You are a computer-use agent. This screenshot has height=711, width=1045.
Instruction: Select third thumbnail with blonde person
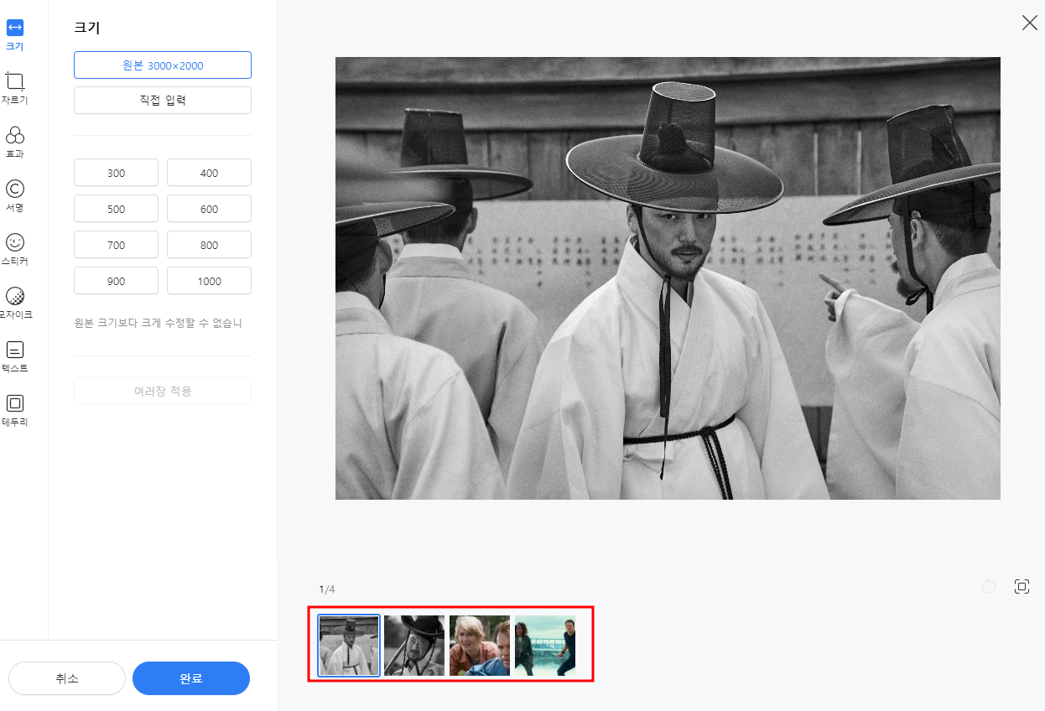coord(480,646)
